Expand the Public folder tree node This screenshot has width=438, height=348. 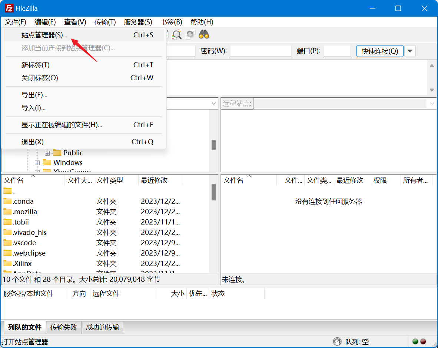[x=47, y=153]
